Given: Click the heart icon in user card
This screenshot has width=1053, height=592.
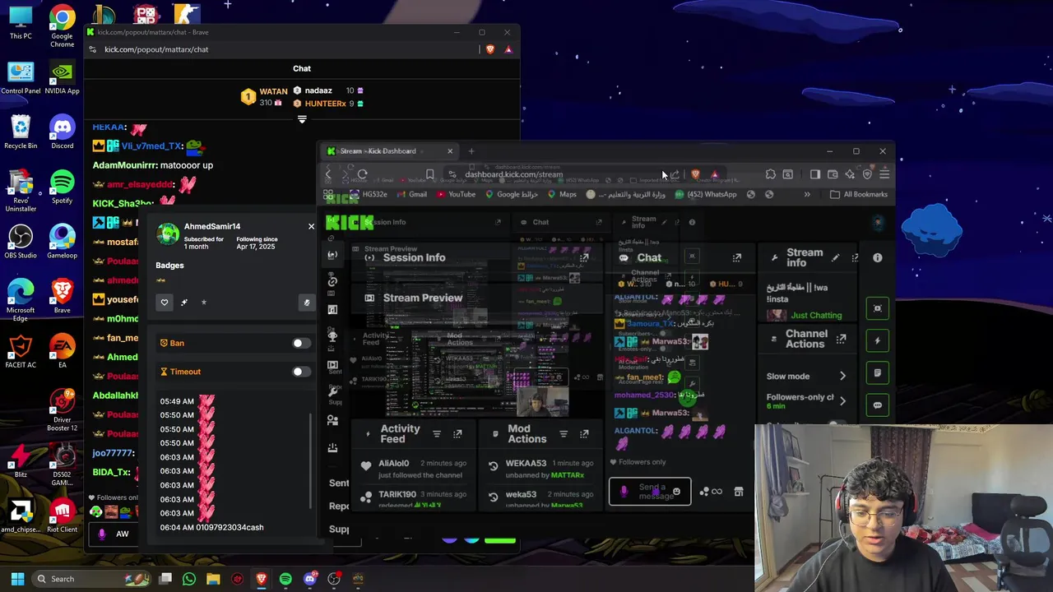Looking at the screenshot, I should tap(165, 303).
